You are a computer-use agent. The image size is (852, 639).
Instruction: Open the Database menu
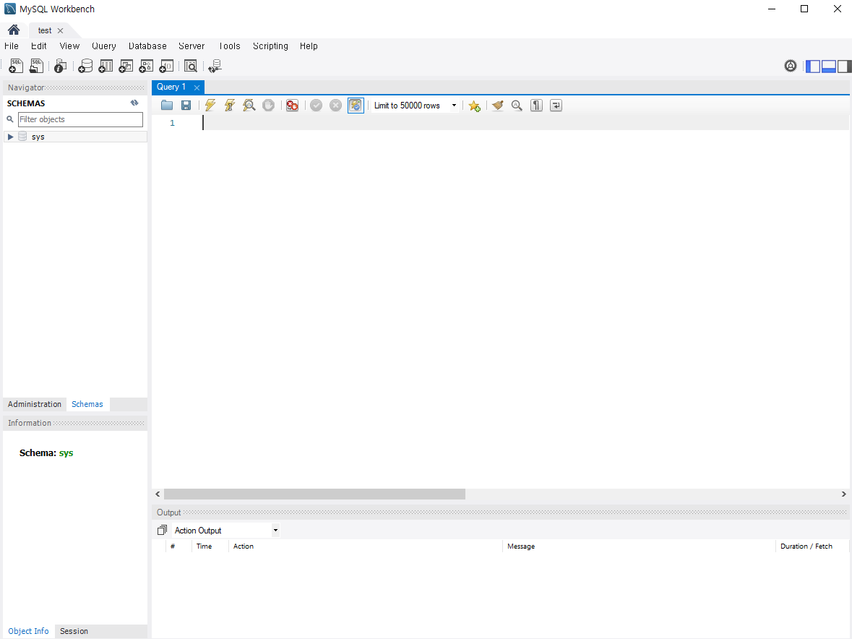tap(147, 46)
